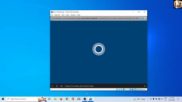Click the battery tray icon
The image size is (182, 102).
point(156,99)
